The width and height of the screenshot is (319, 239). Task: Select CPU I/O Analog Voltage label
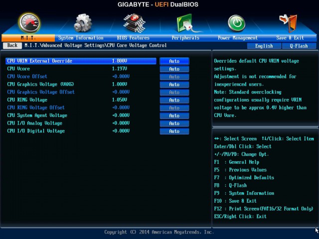[x=35, y=123]
